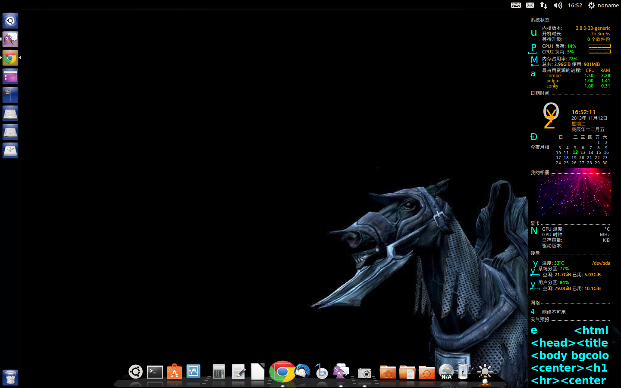621x388 pixels.
Task: Launch Terminal from the bottom dock
Action: (155, 372)
